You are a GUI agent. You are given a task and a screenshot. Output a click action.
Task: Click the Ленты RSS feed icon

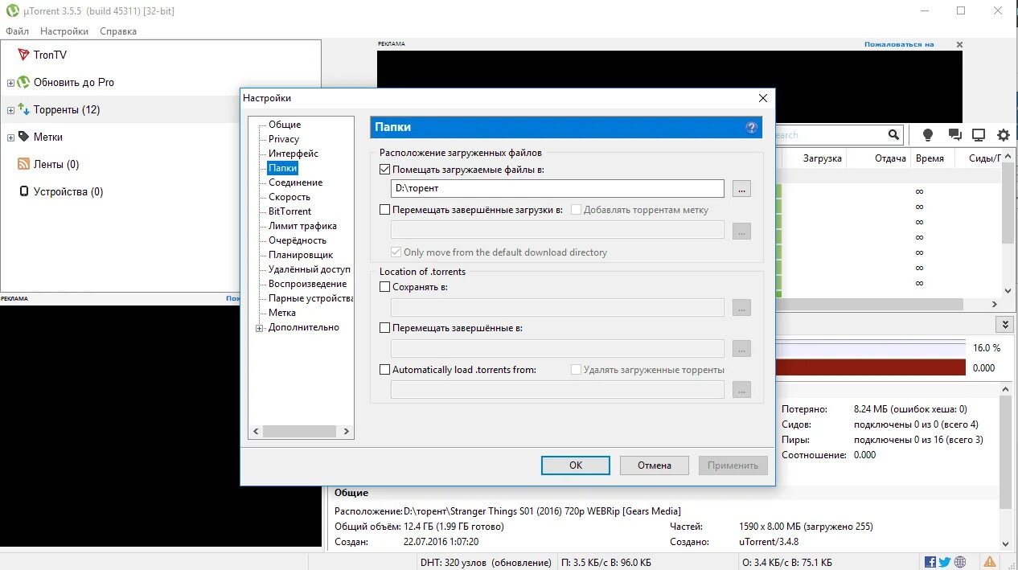click(23, 164)
